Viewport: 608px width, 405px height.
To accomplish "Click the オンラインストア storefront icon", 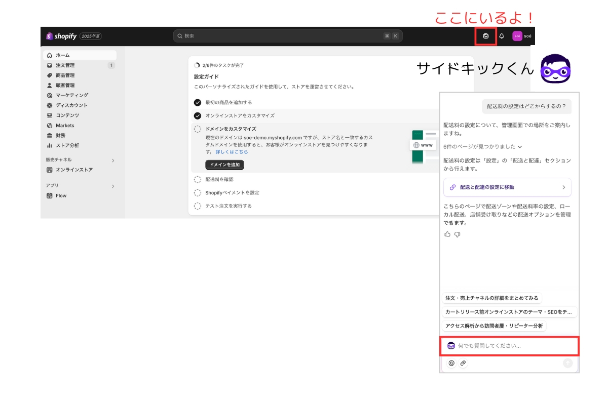I will (x=50, y=170).
